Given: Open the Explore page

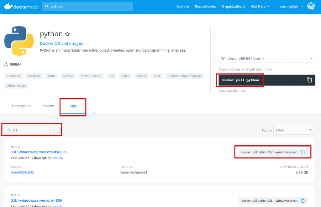Looking at the screenshot, I should pos(183,6).
